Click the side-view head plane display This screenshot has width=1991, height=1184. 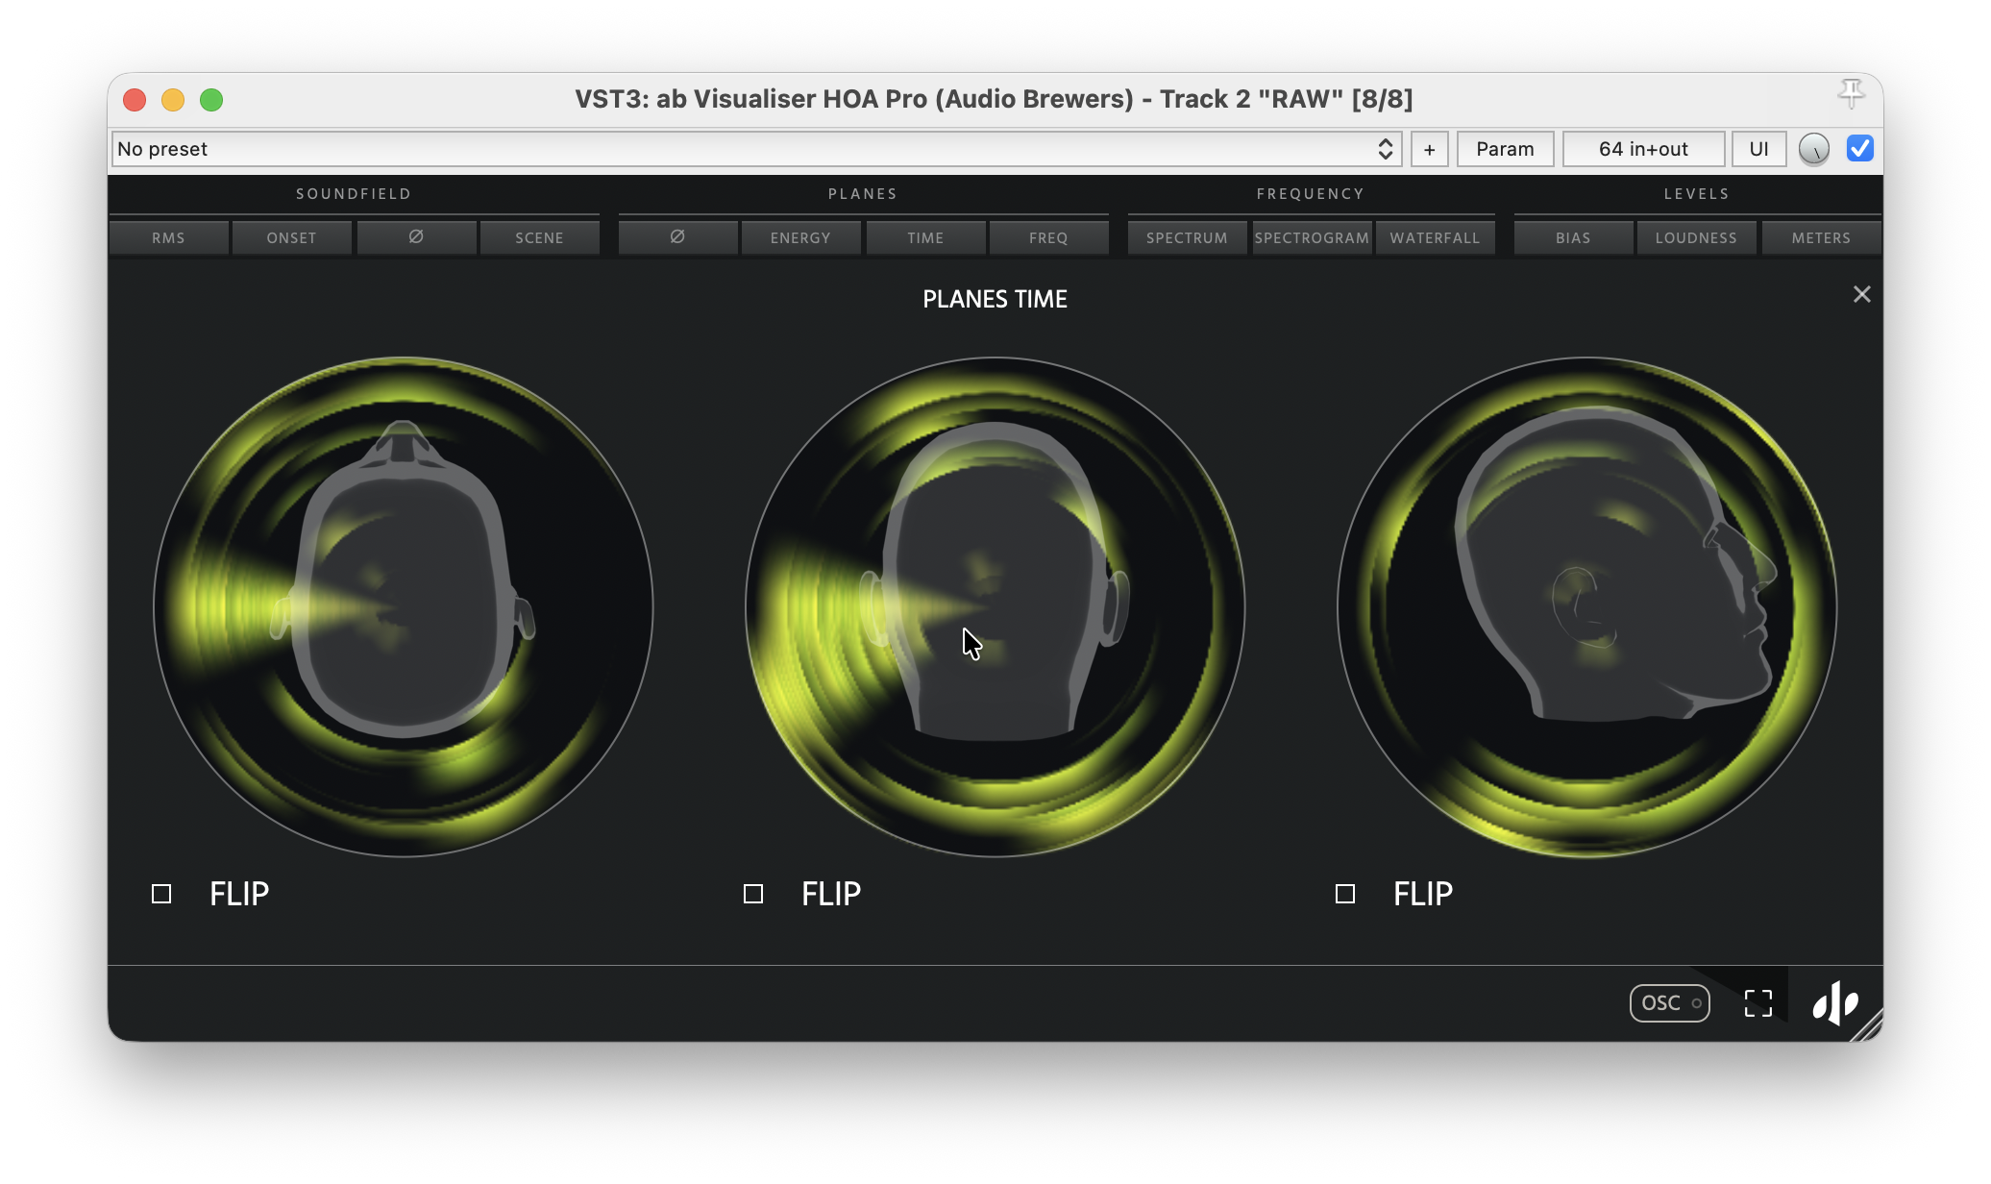point(1587,606)
